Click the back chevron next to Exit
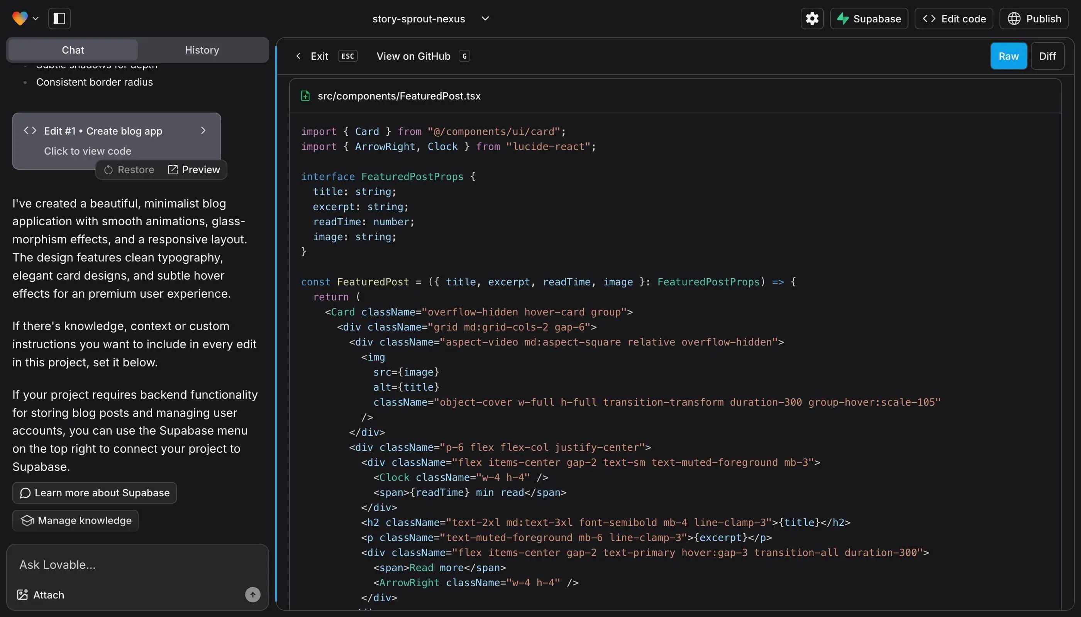Image resolution: width=1081 pixels, height=617 pixels. pyautogui.click(x=298, y=56)
